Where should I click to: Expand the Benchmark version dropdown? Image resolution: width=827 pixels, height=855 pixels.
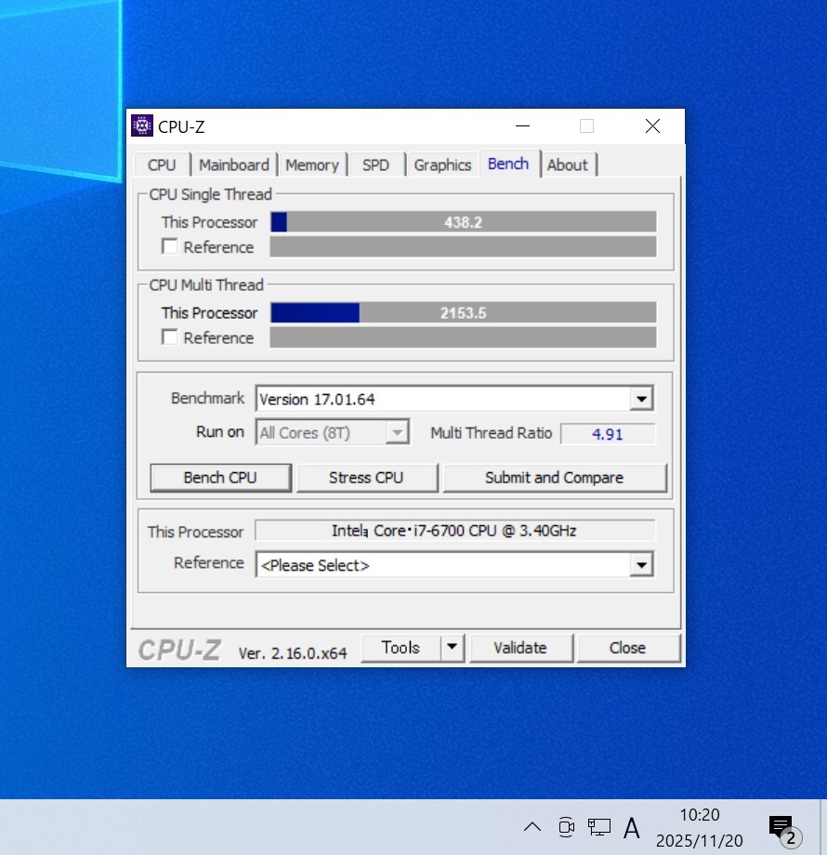coord(641,400)
